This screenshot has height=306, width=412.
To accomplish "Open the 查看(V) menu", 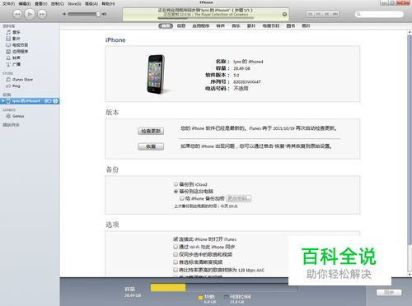I will 41,3.
